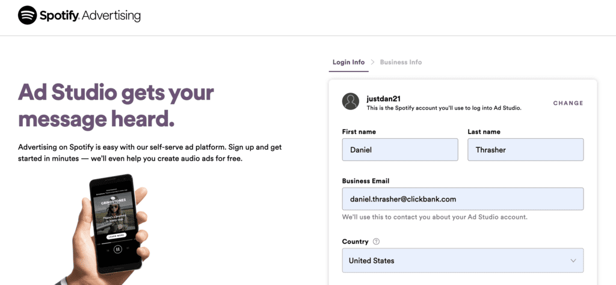This screenshot has width=616, height=285.
Task: Click the justdan21 profile avatar icon
Action: pos(351,101)
